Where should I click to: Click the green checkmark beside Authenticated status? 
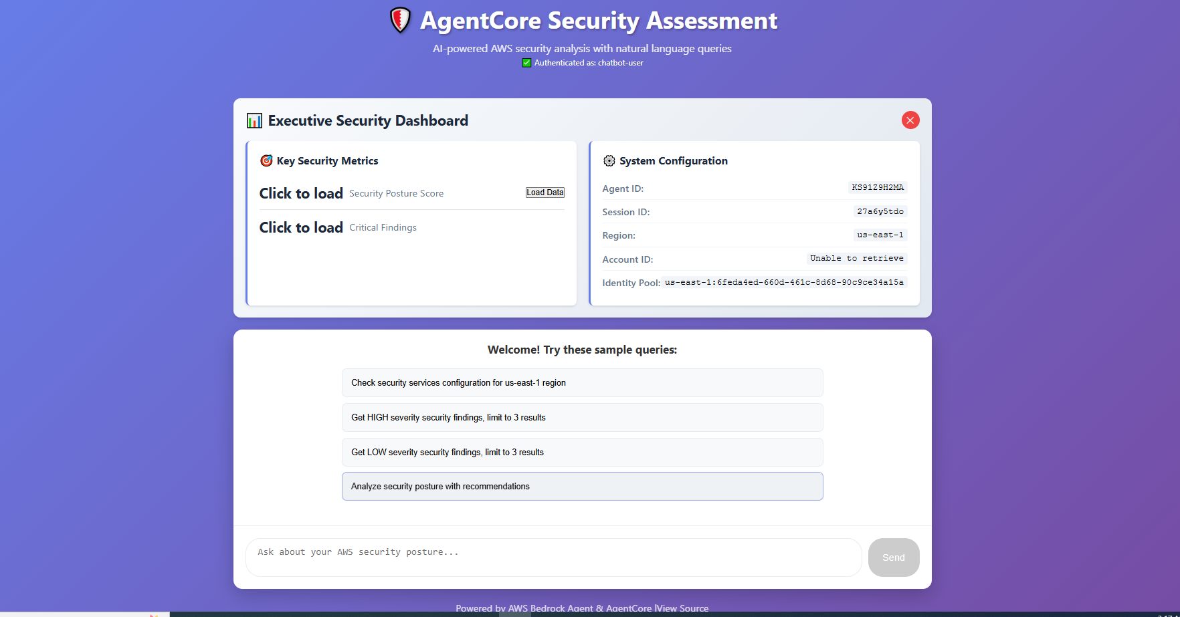click(526, 63)
